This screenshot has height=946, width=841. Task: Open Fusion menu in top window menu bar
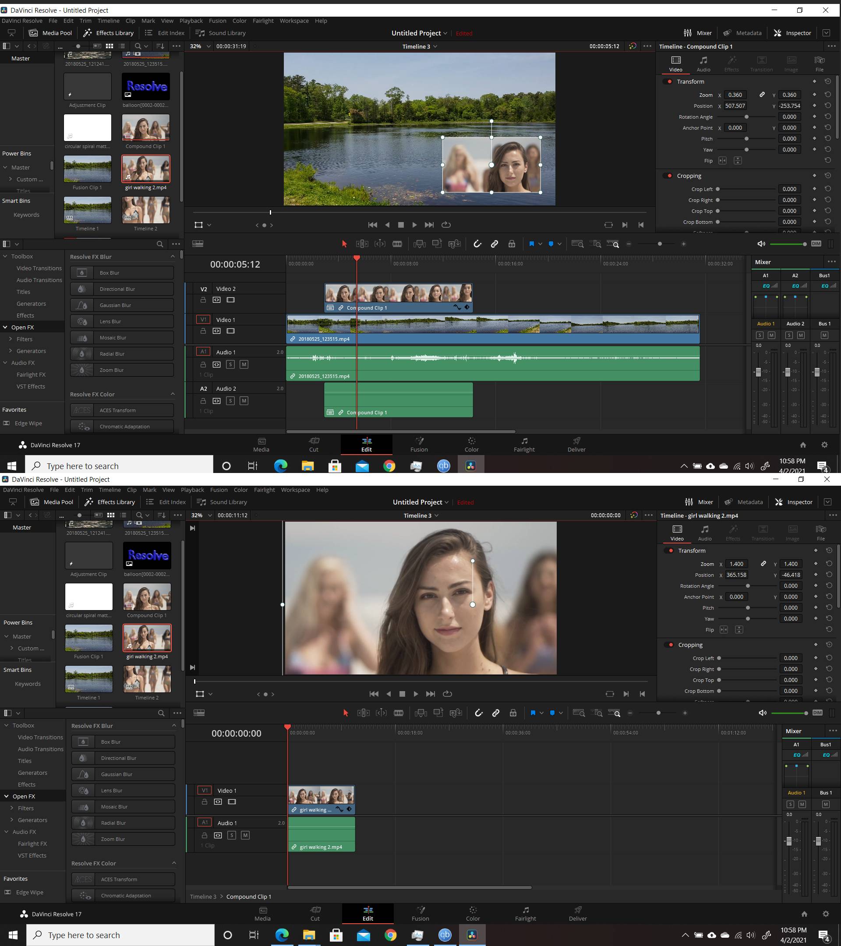pyautogui.click(x=218, y=21)
